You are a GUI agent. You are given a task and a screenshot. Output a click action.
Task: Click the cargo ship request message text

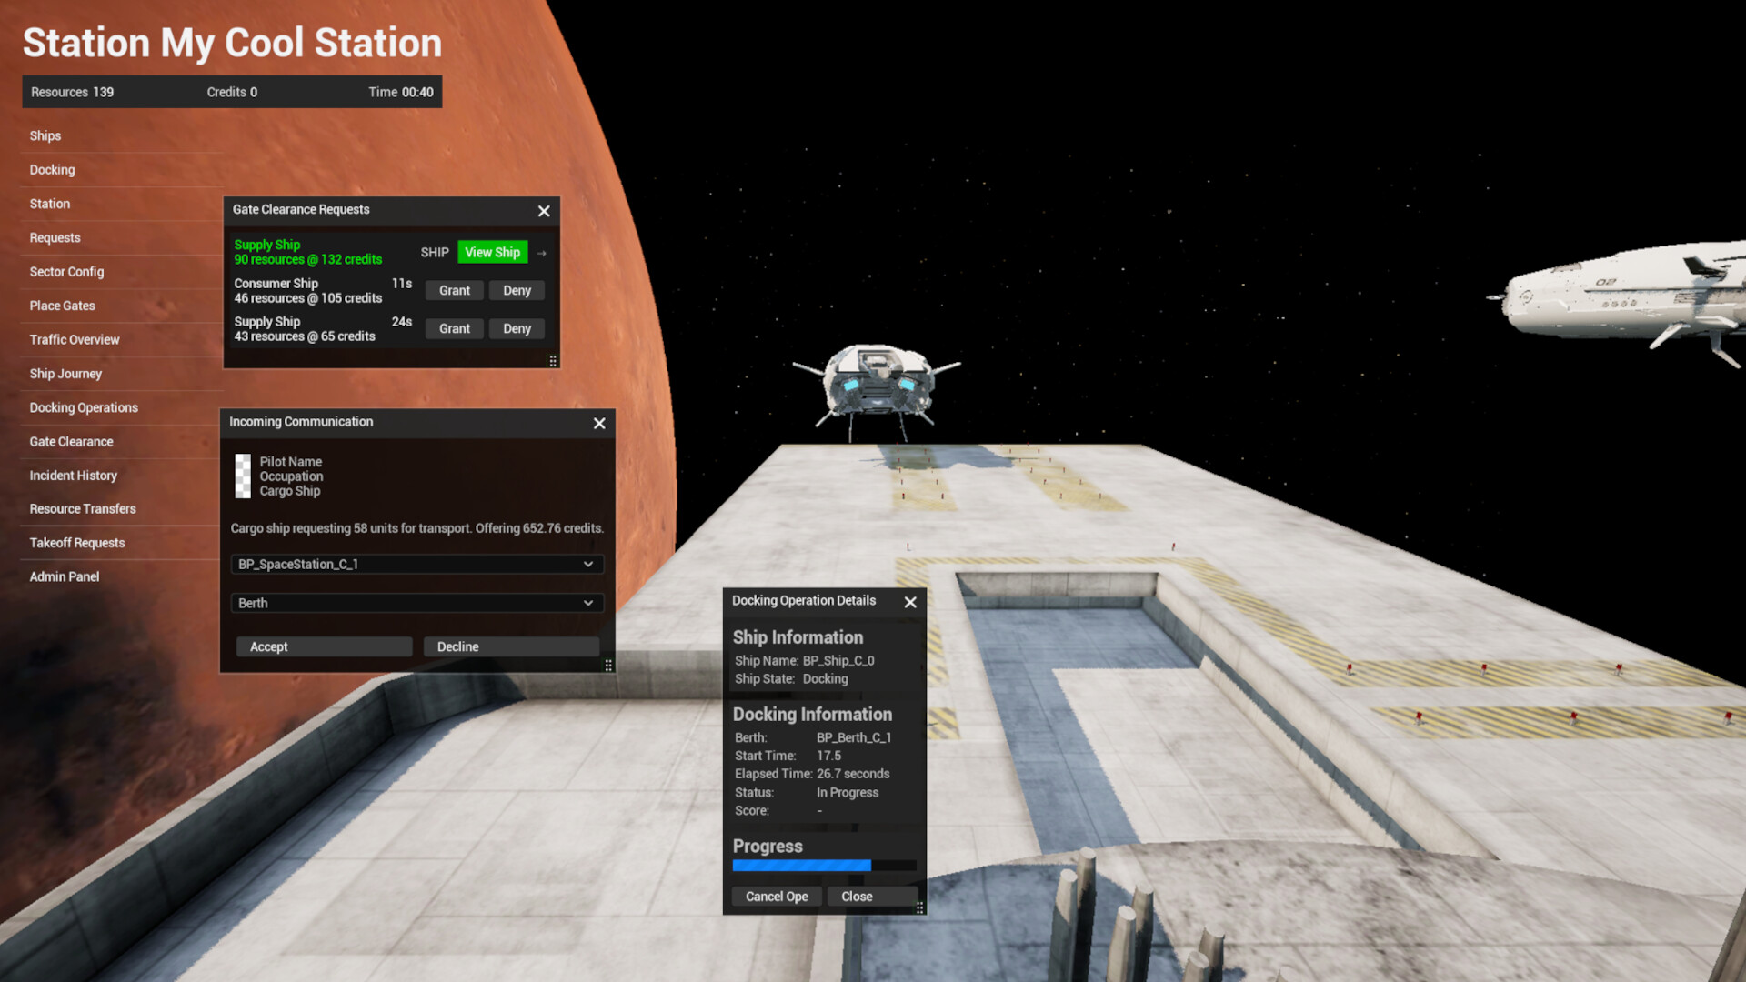(x=416, y=528)
